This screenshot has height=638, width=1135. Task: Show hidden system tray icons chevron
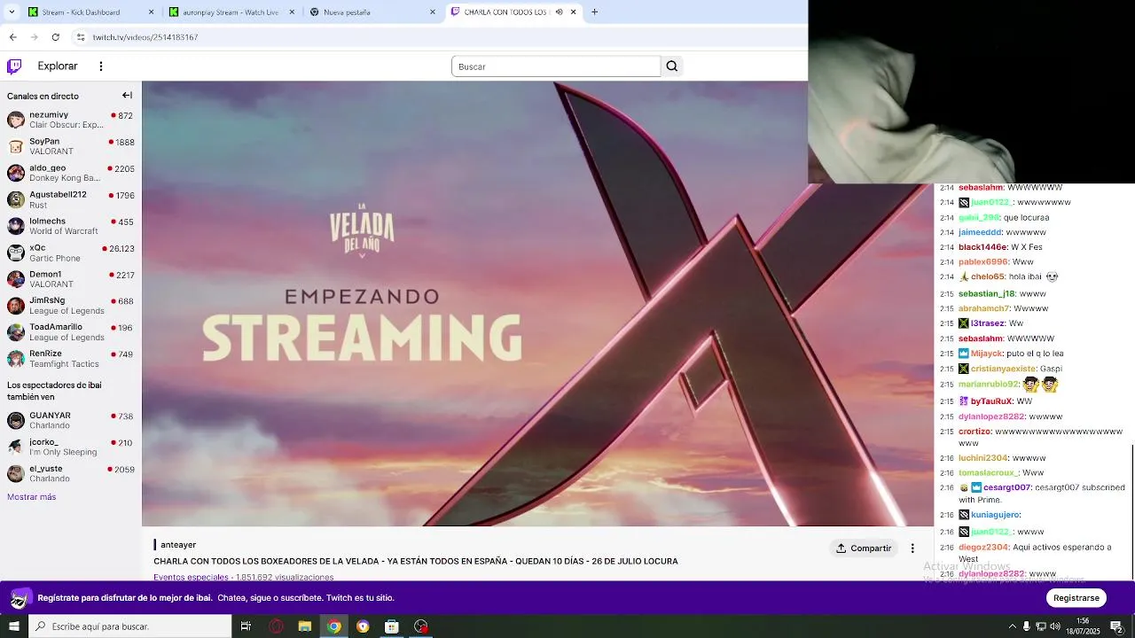(x=1013, y=626)
